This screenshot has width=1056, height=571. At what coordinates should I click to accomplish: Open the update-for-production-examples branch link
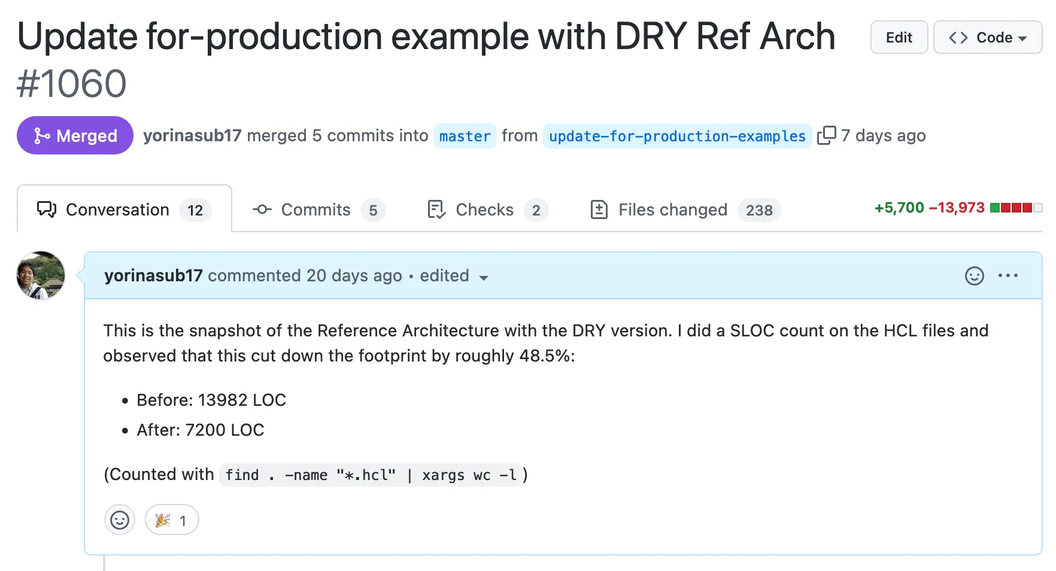[677, 136]
